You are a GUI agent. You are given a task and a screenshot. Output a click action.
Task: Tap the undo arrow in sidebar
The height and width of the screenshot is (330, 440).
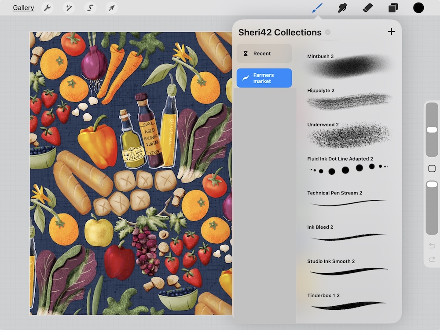[432, 246]
